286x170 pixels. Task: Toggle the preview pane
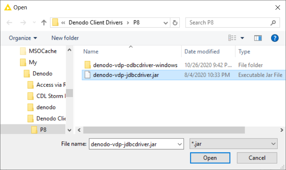click(258, 38)
